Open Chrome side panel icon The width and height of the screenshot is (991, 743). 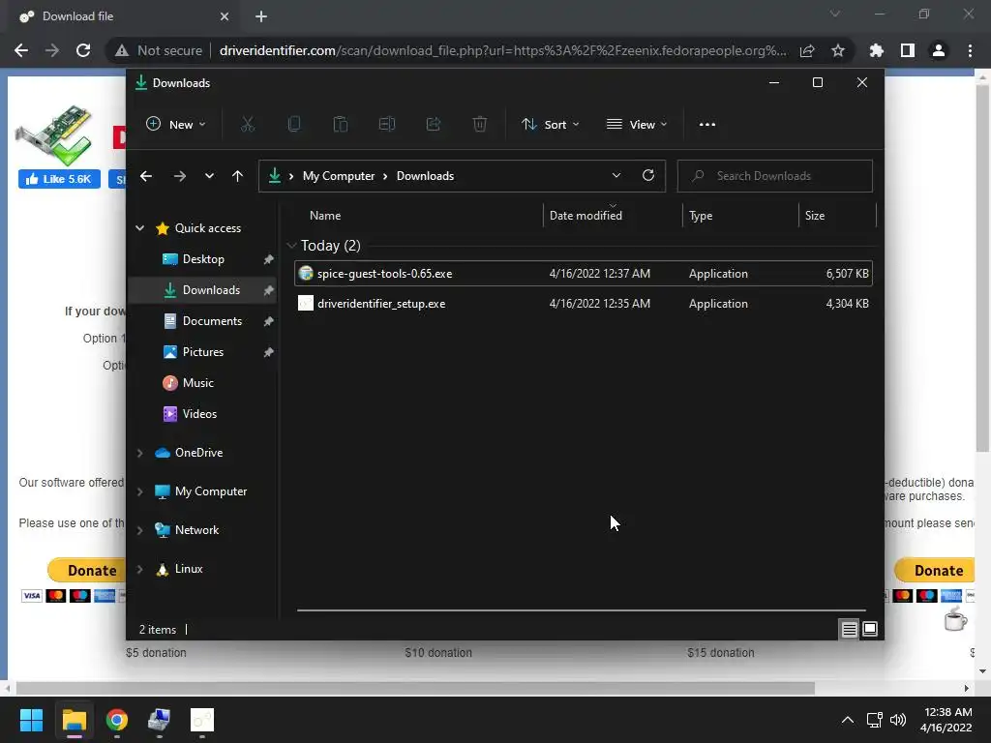coord(908,50)
